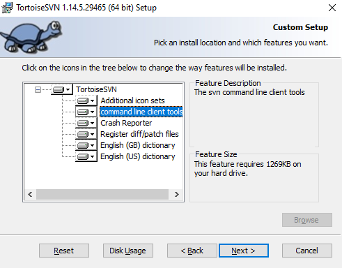The width and height of the screenshot is (342, 268).
Task: Open install-state dropdown for TortoiseSVN root feature
Action: [62, 89]
